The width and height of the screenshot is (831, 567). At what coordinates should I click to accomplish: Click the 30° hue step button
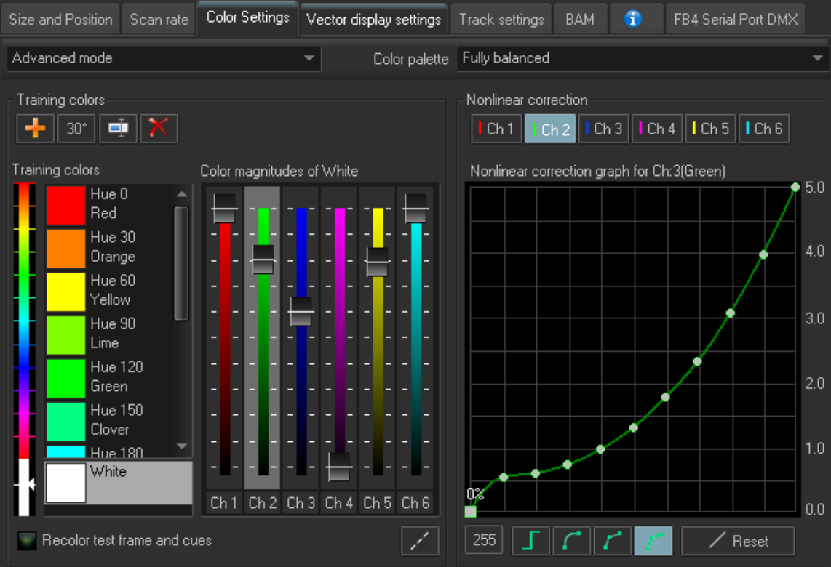76,129
